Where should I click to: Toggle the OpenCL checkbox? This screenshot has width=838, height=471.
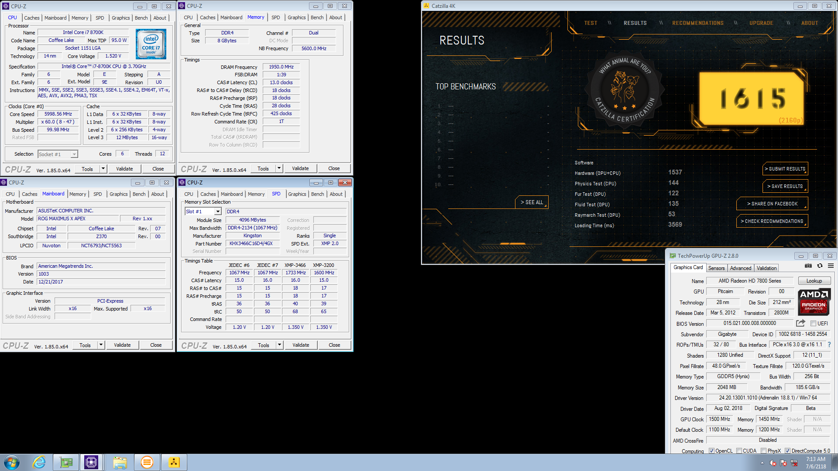[x=711, y=451]
